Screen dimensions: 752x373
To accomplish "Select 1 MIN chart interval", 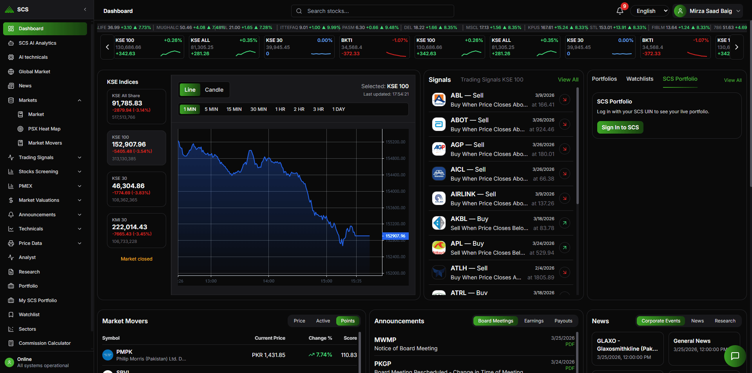I will (x=190, y=109).
